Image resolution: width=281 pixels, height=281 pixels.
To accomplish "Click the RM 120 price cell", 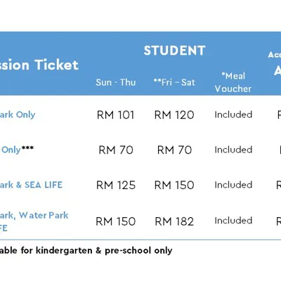I will click(x=174, y=115).
